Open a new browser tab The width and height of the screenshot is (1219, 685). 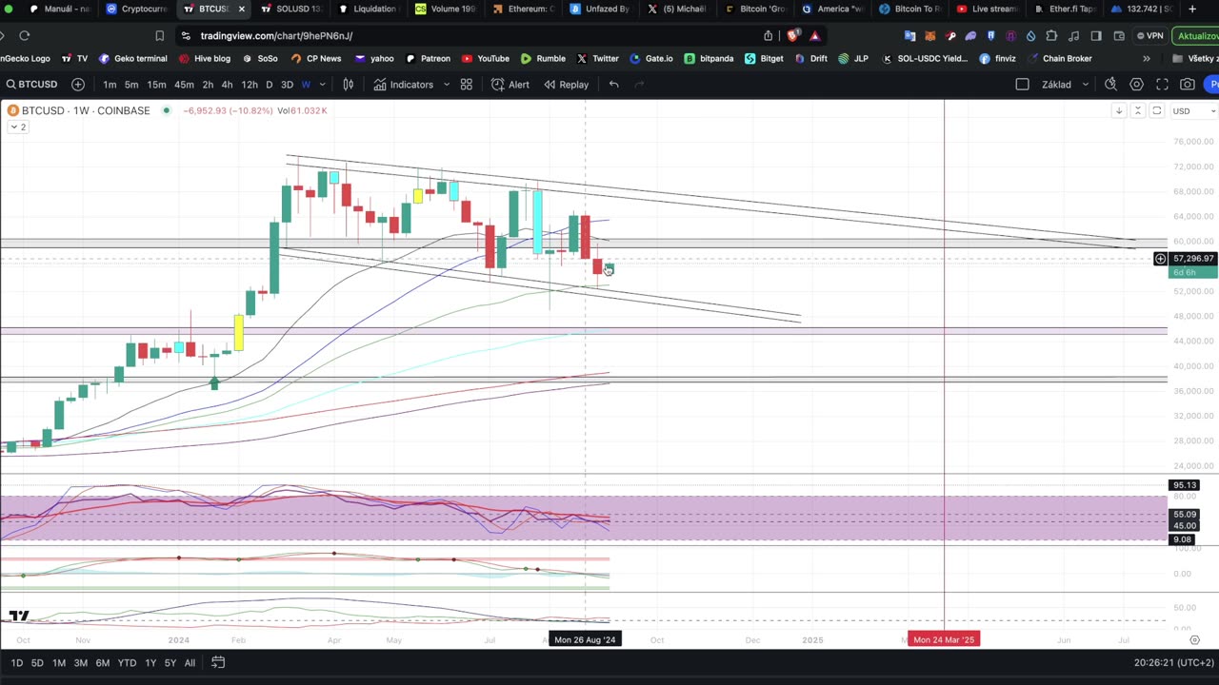click(x=1192, y=9)
